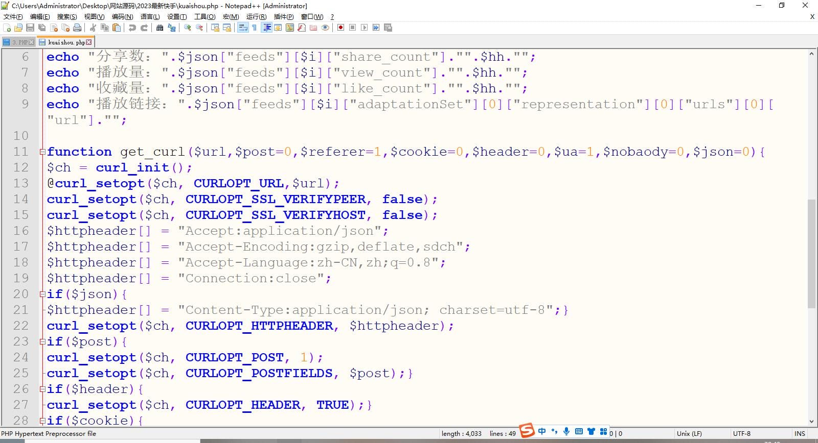Toggle the Word Wrap toolbar button
This screenshot has width=818, height=443.
point(243,28)
